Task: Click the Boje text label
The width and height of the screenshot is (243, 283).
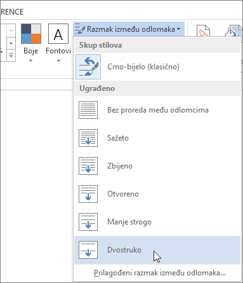Action: (31, 51)
